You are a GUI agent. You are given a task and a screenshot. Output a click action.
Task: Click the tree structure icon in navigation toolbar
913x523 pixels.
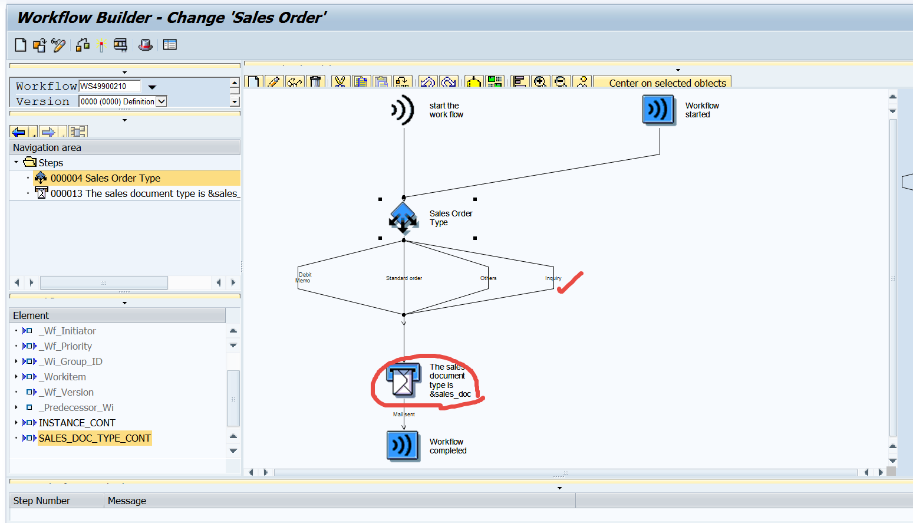tap(78, 131)
